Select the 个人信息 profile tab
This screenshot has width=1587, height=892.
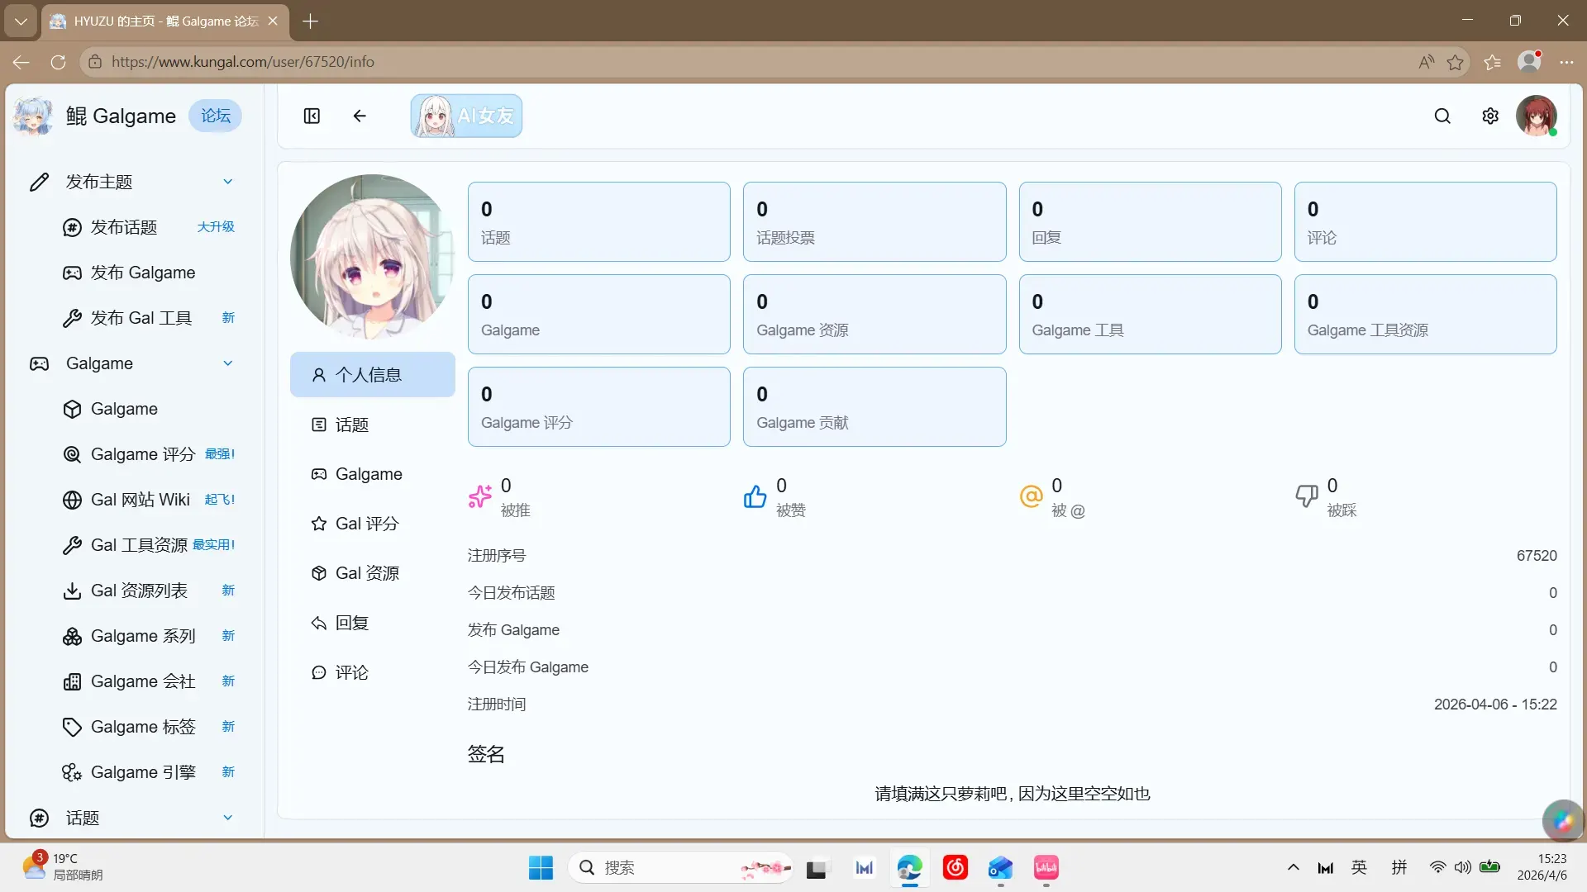click(373, 375)
